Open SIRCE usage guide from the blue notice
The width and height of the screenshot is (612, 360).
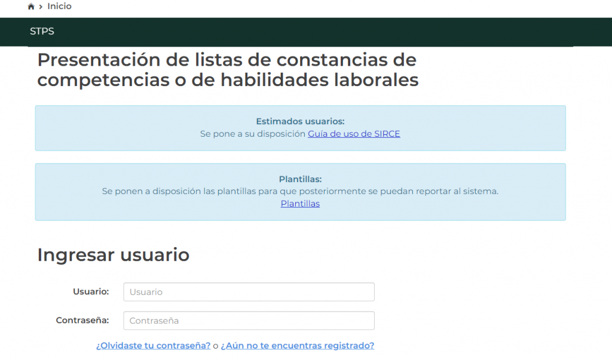point(353,134)
